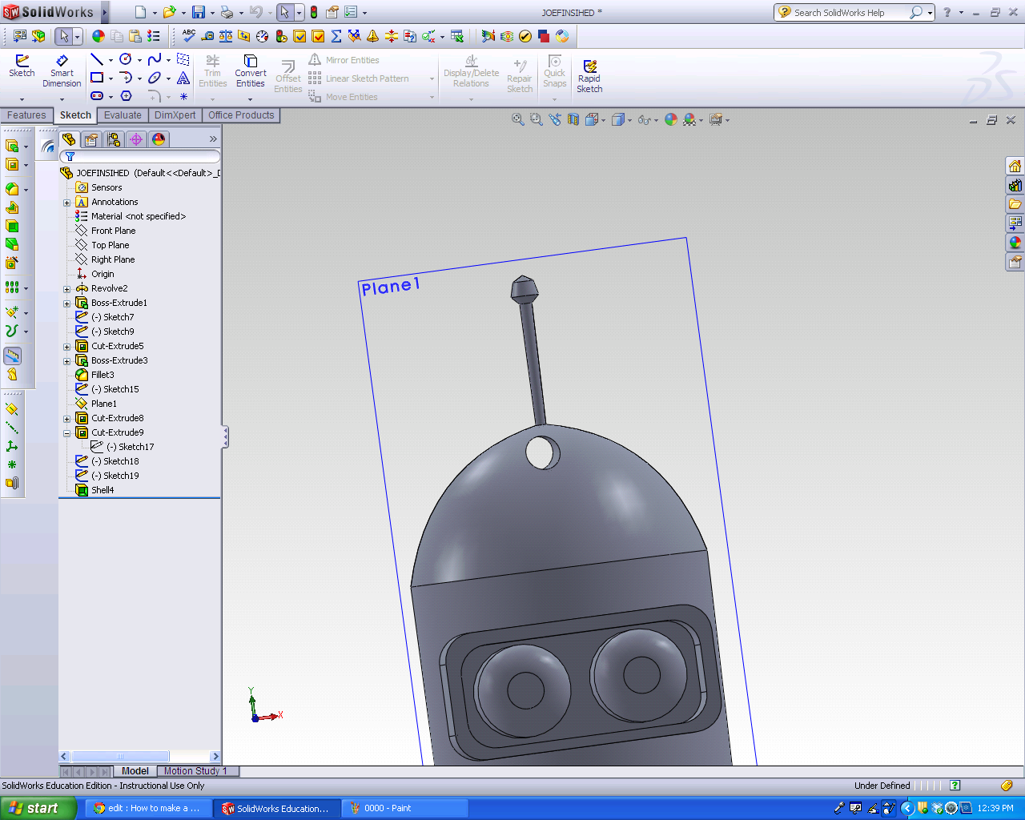The height and width of the screenshot is (820, 1025).
Task: Collapse the Cut-Extrude9 feature node
Action: coord(67,433)
